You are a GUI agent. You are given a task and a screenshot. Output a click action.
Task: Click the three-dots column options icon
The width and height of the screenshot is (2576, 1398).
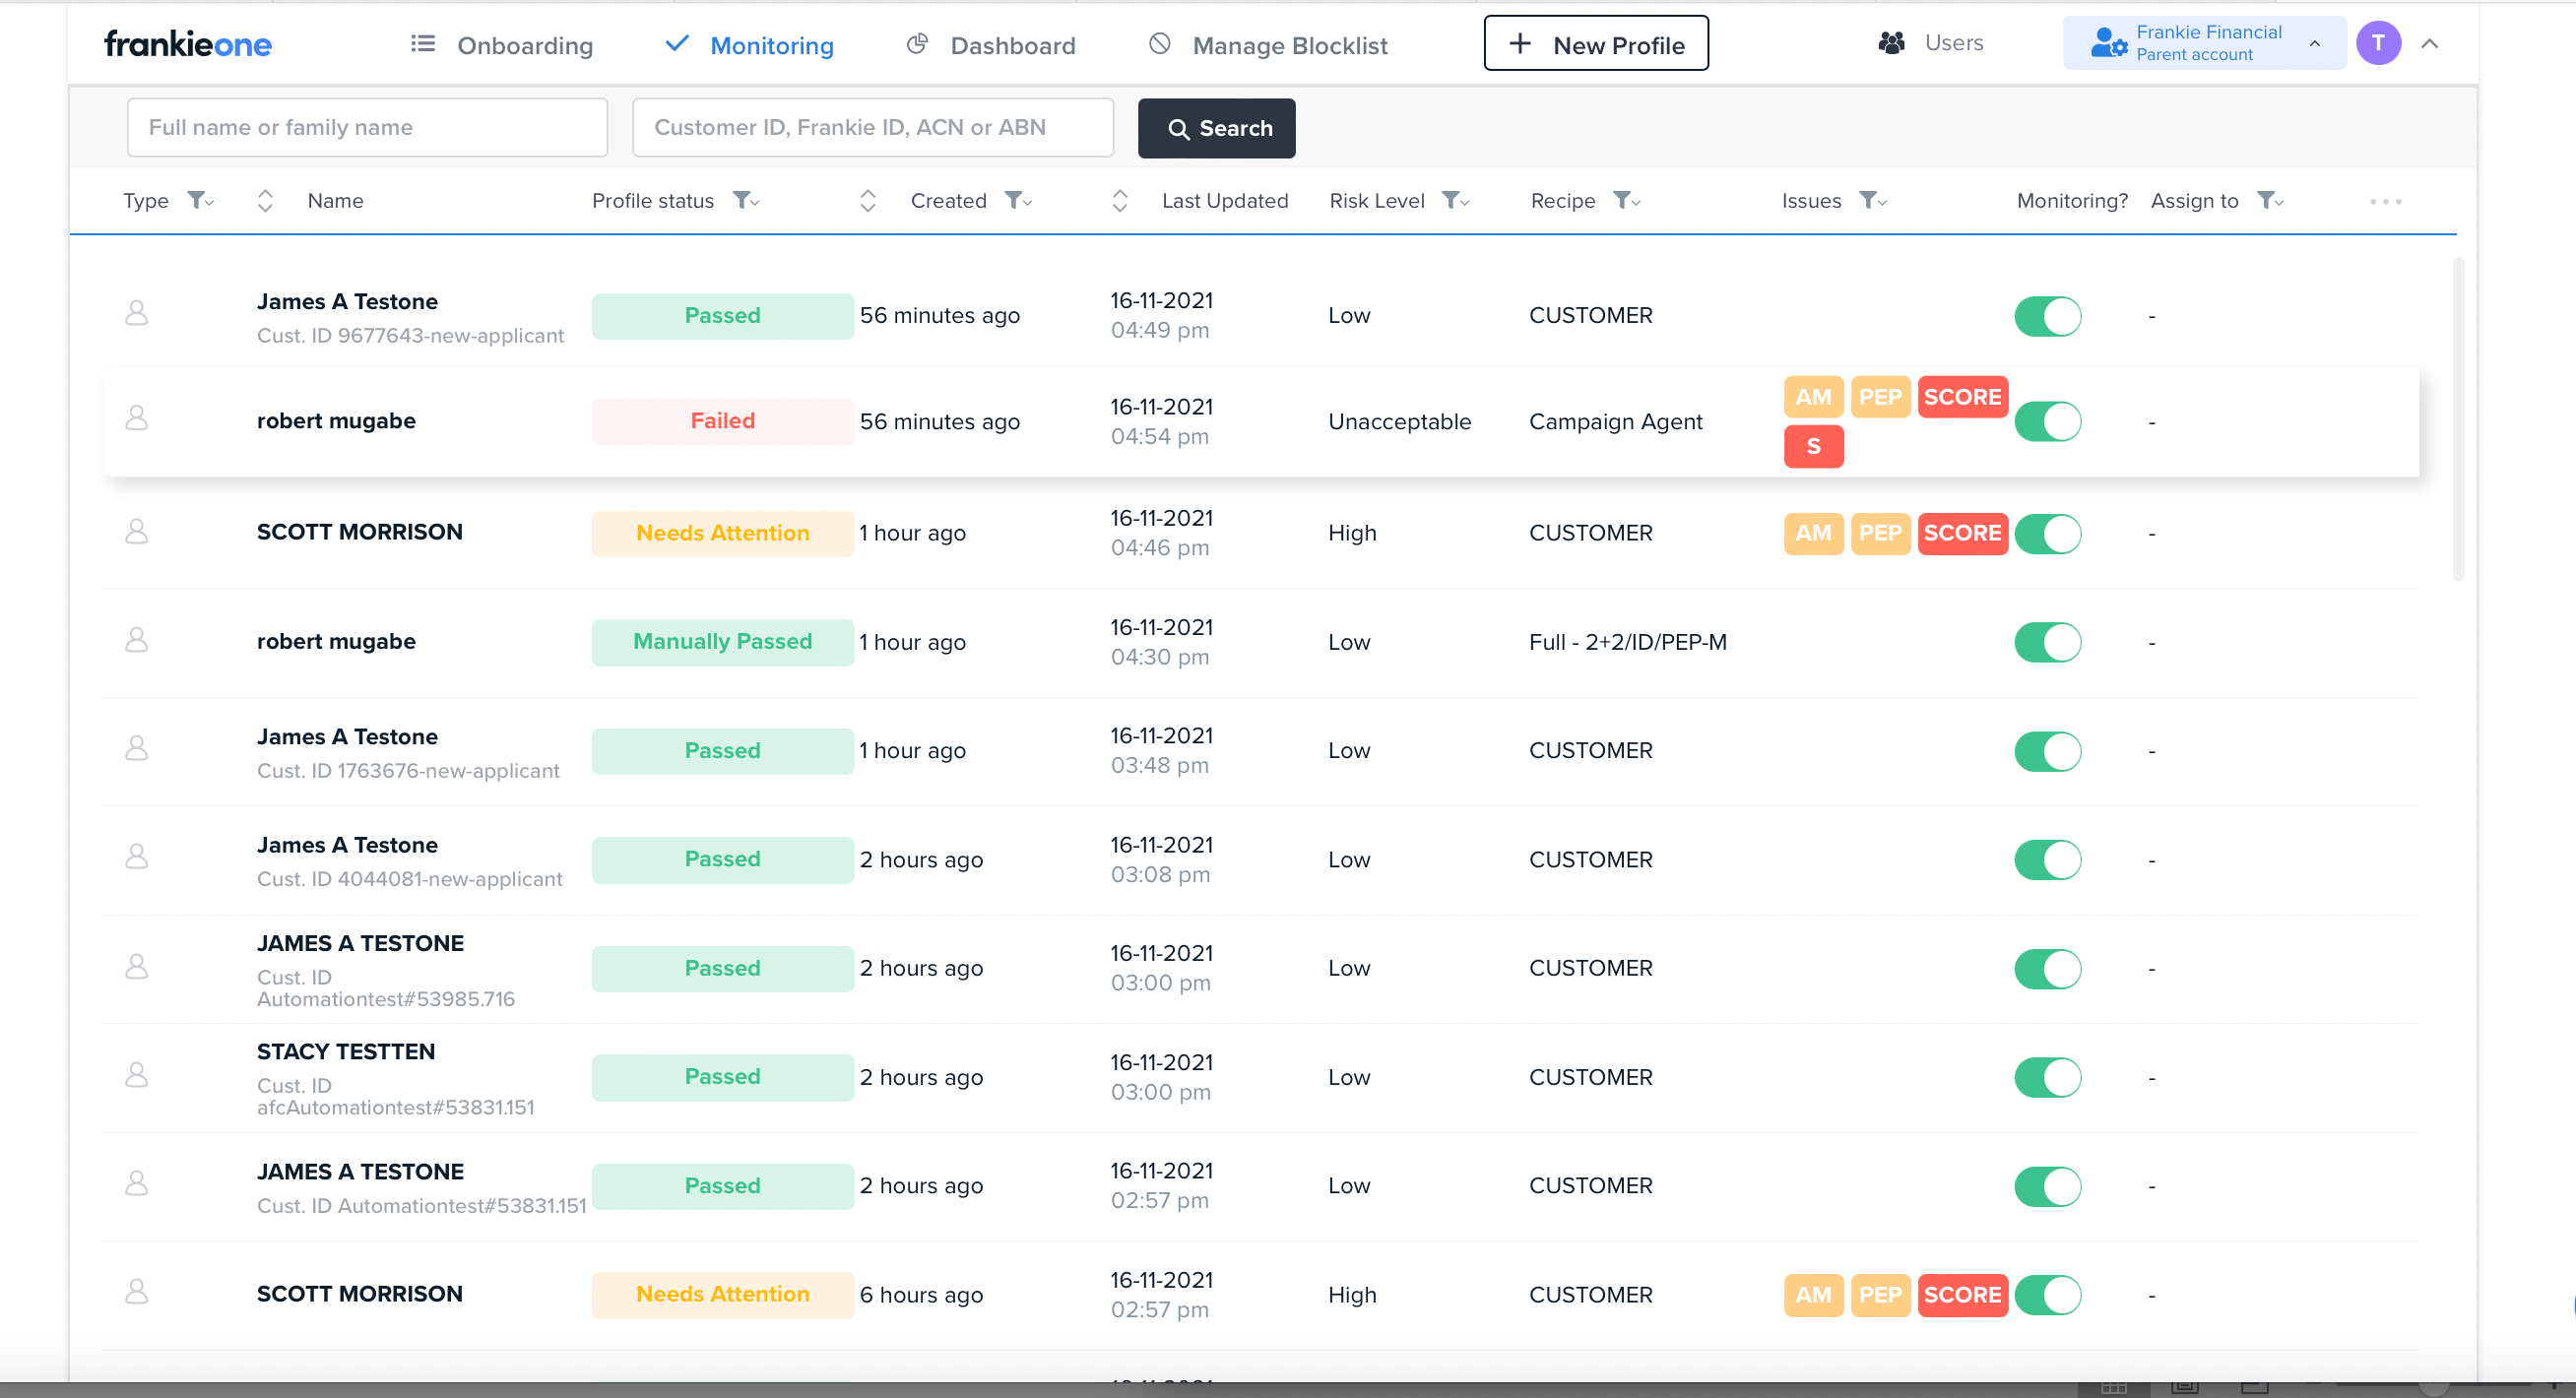pyautogui.click(x=2385, y=201)
